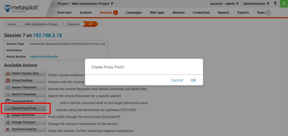The image size is (288, 136).
Task: Go to Home in the breadcrumb
Action: pos(11,24)
